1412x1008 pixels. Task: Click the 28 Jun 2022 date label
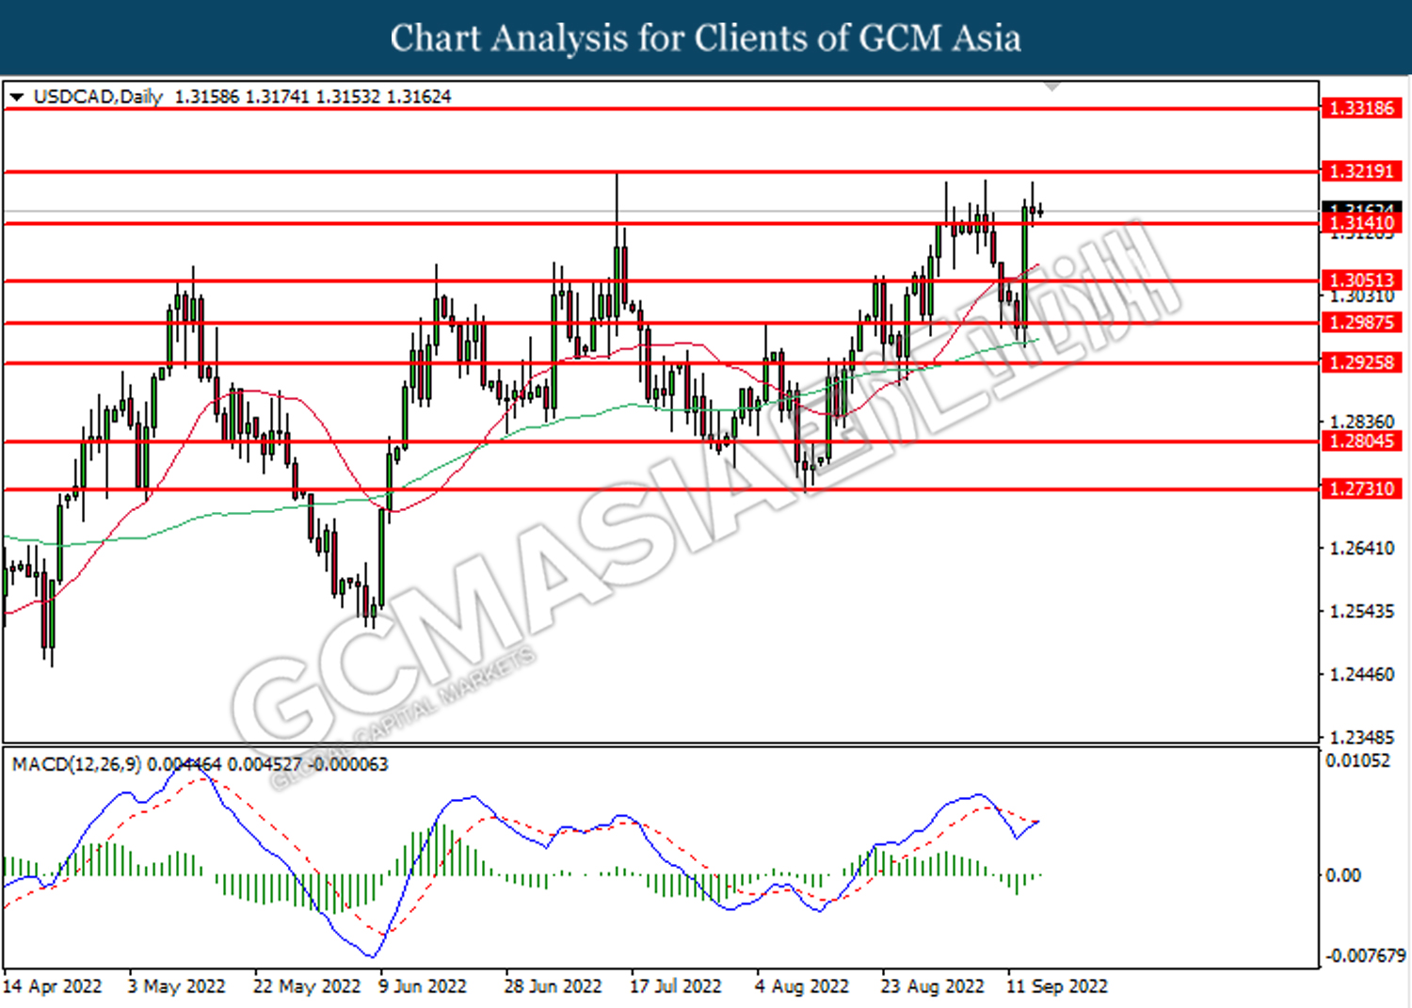coord(553,986)
